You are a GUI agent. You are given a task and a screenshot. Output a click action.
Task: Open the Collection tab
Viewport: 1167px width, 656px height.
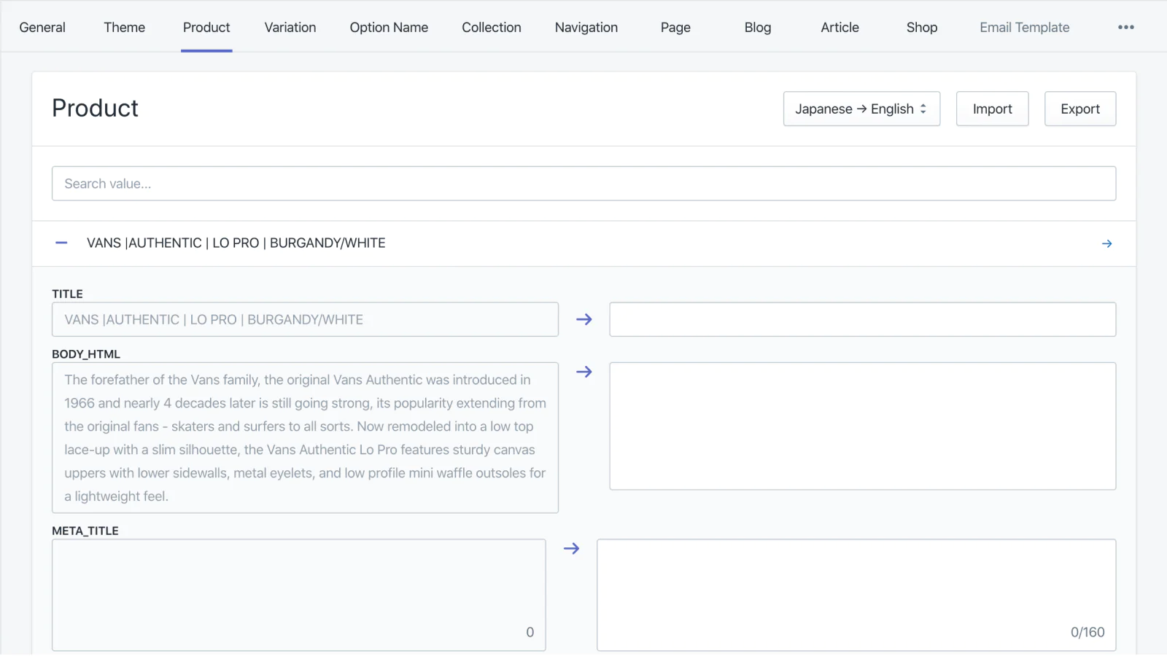pyautogui.click(x=491, y=27)
